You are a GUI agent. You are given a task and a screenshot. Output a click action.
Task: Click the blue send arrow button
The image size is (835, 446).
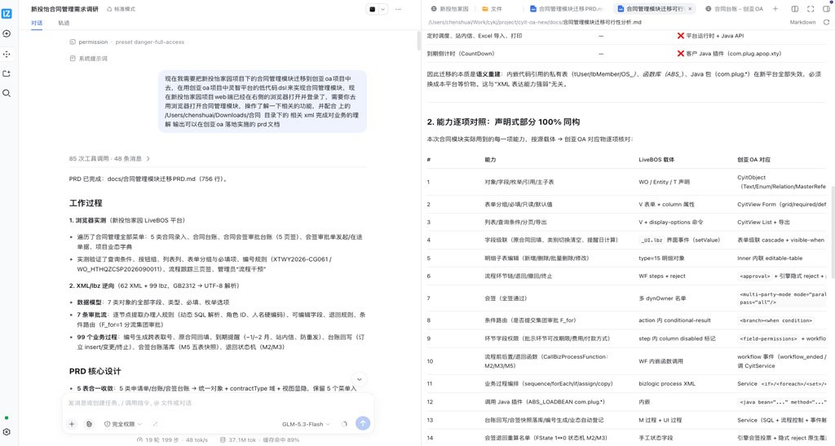[x=363, y=423]
